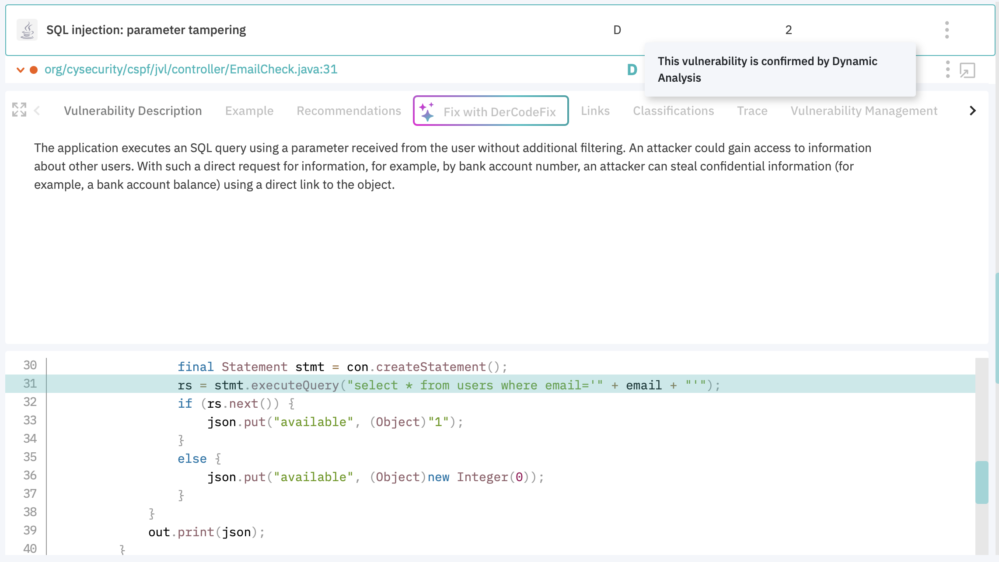
Task: Open the Trace tab
Action: pos(752,111)
